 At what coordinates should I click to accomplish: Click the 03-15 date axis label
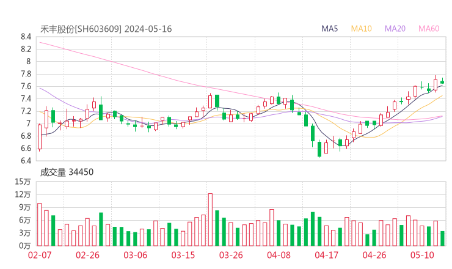tap(183, 255)
